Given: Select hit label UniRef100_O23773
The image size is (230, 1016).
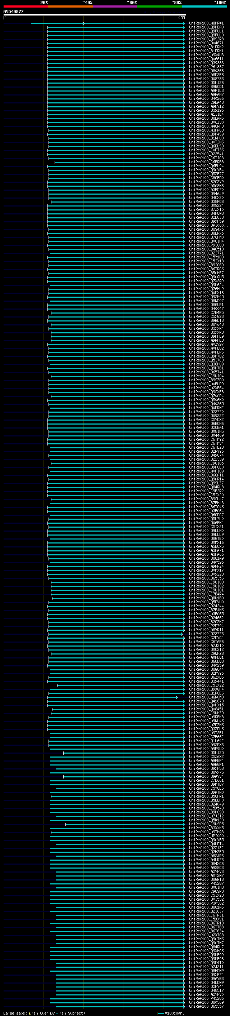Looking at the screenshot, I should coord(206,634).
